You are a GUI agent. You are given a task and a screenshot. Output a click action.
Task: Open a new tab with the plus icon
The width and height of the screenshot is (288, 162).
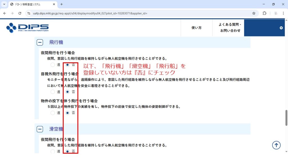pyautogui.click(x=62, y=4)
